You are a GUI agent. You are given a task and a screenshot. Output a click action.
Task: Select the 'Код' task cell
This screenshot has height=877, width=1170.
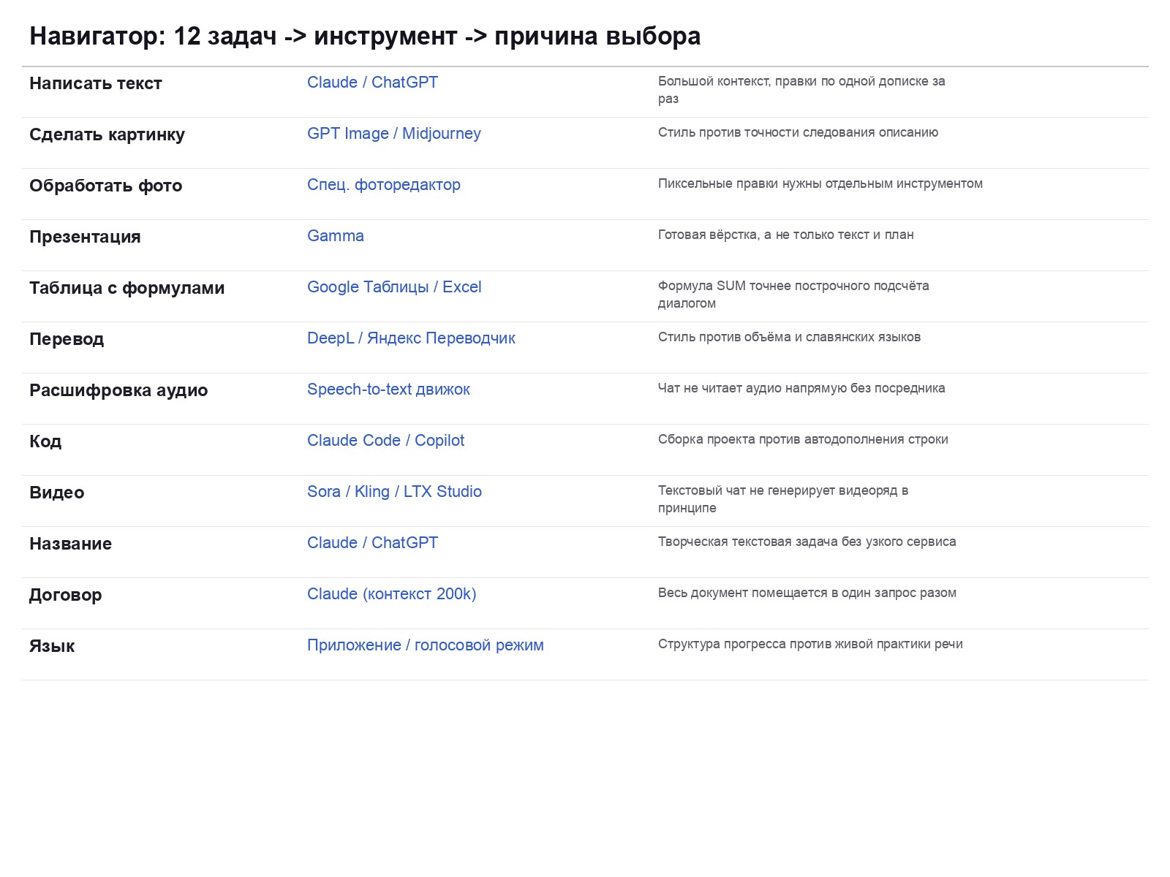pos(45,441)
